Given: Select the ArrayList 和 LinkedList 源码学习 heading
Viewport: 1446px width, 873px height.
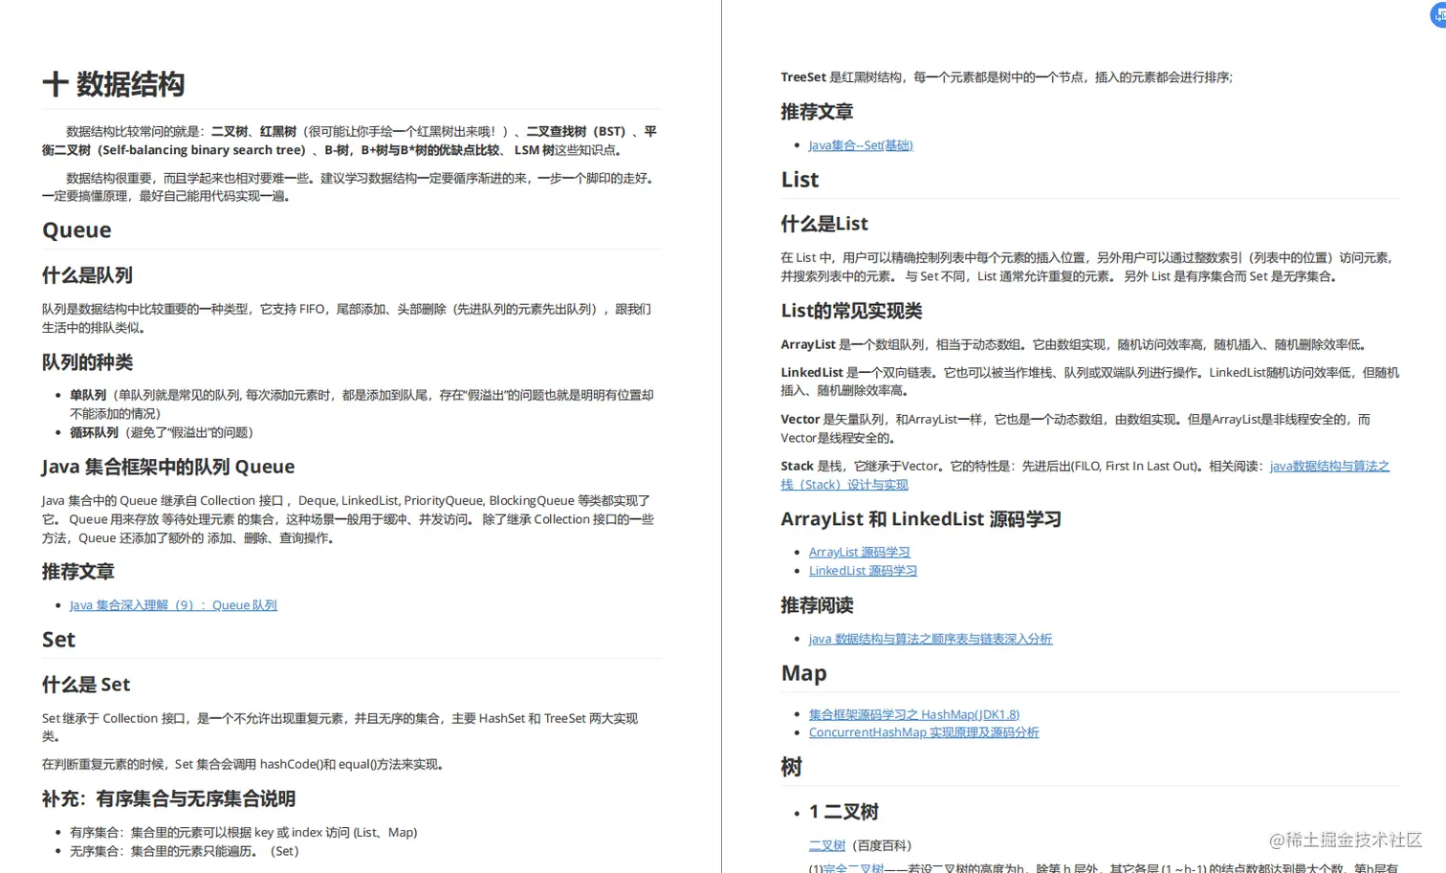Looking at the screenshot, I should [x=921, y=519].
